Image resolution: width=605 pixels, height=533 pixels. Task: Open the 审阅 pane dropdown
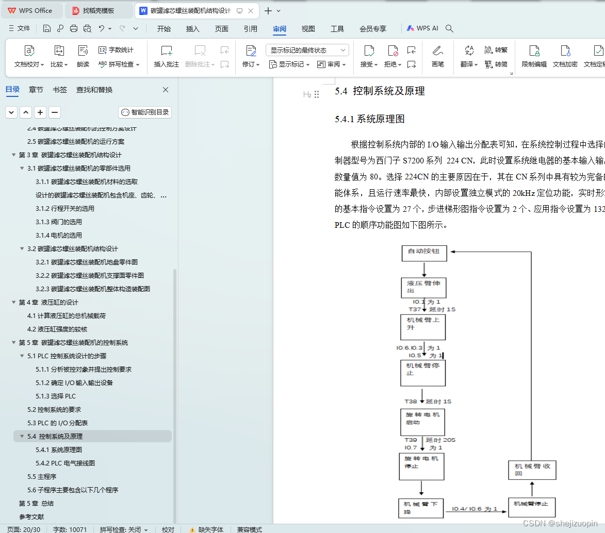[332, 64]
